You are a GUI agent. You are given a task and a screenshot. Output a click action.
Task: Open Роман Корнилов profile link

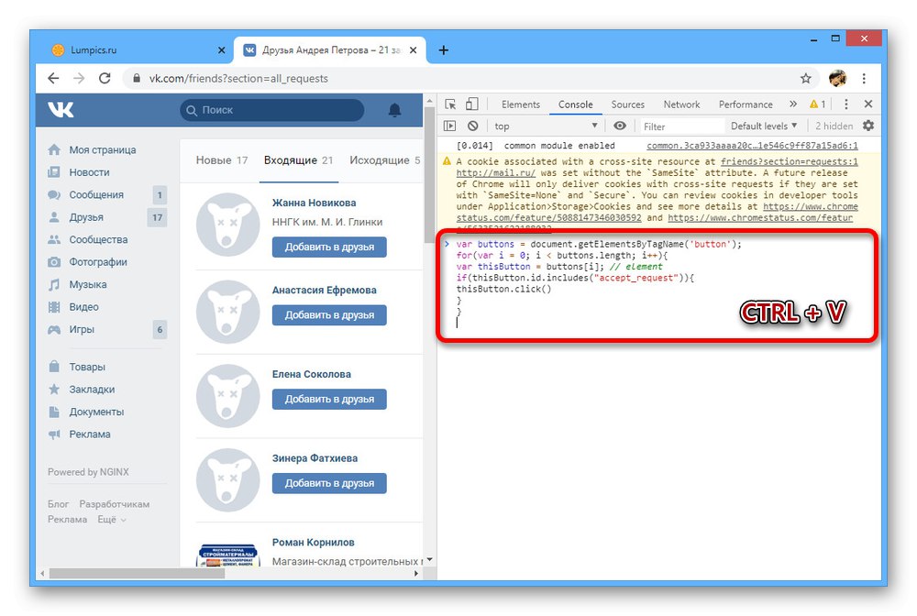(313, 543)
